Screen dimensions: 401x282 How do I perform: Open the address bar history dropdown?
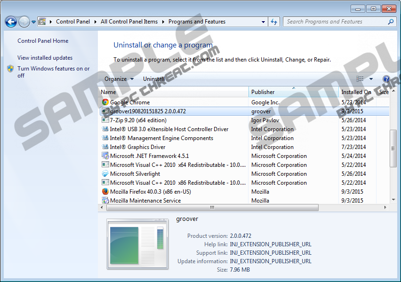pyautogui.click(x=263, y=22)
